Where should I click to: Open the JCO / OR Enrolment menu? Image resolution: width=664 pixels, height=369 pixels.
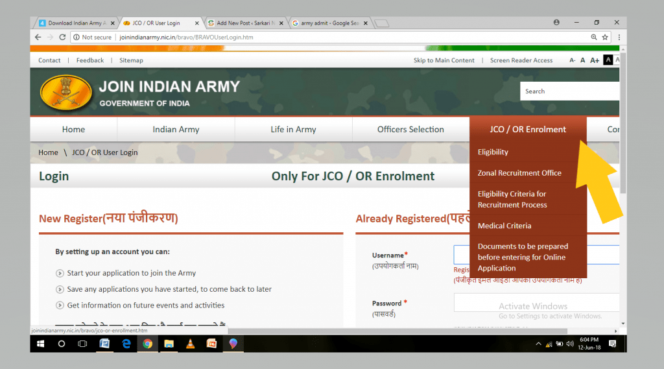tap(528, 129)
